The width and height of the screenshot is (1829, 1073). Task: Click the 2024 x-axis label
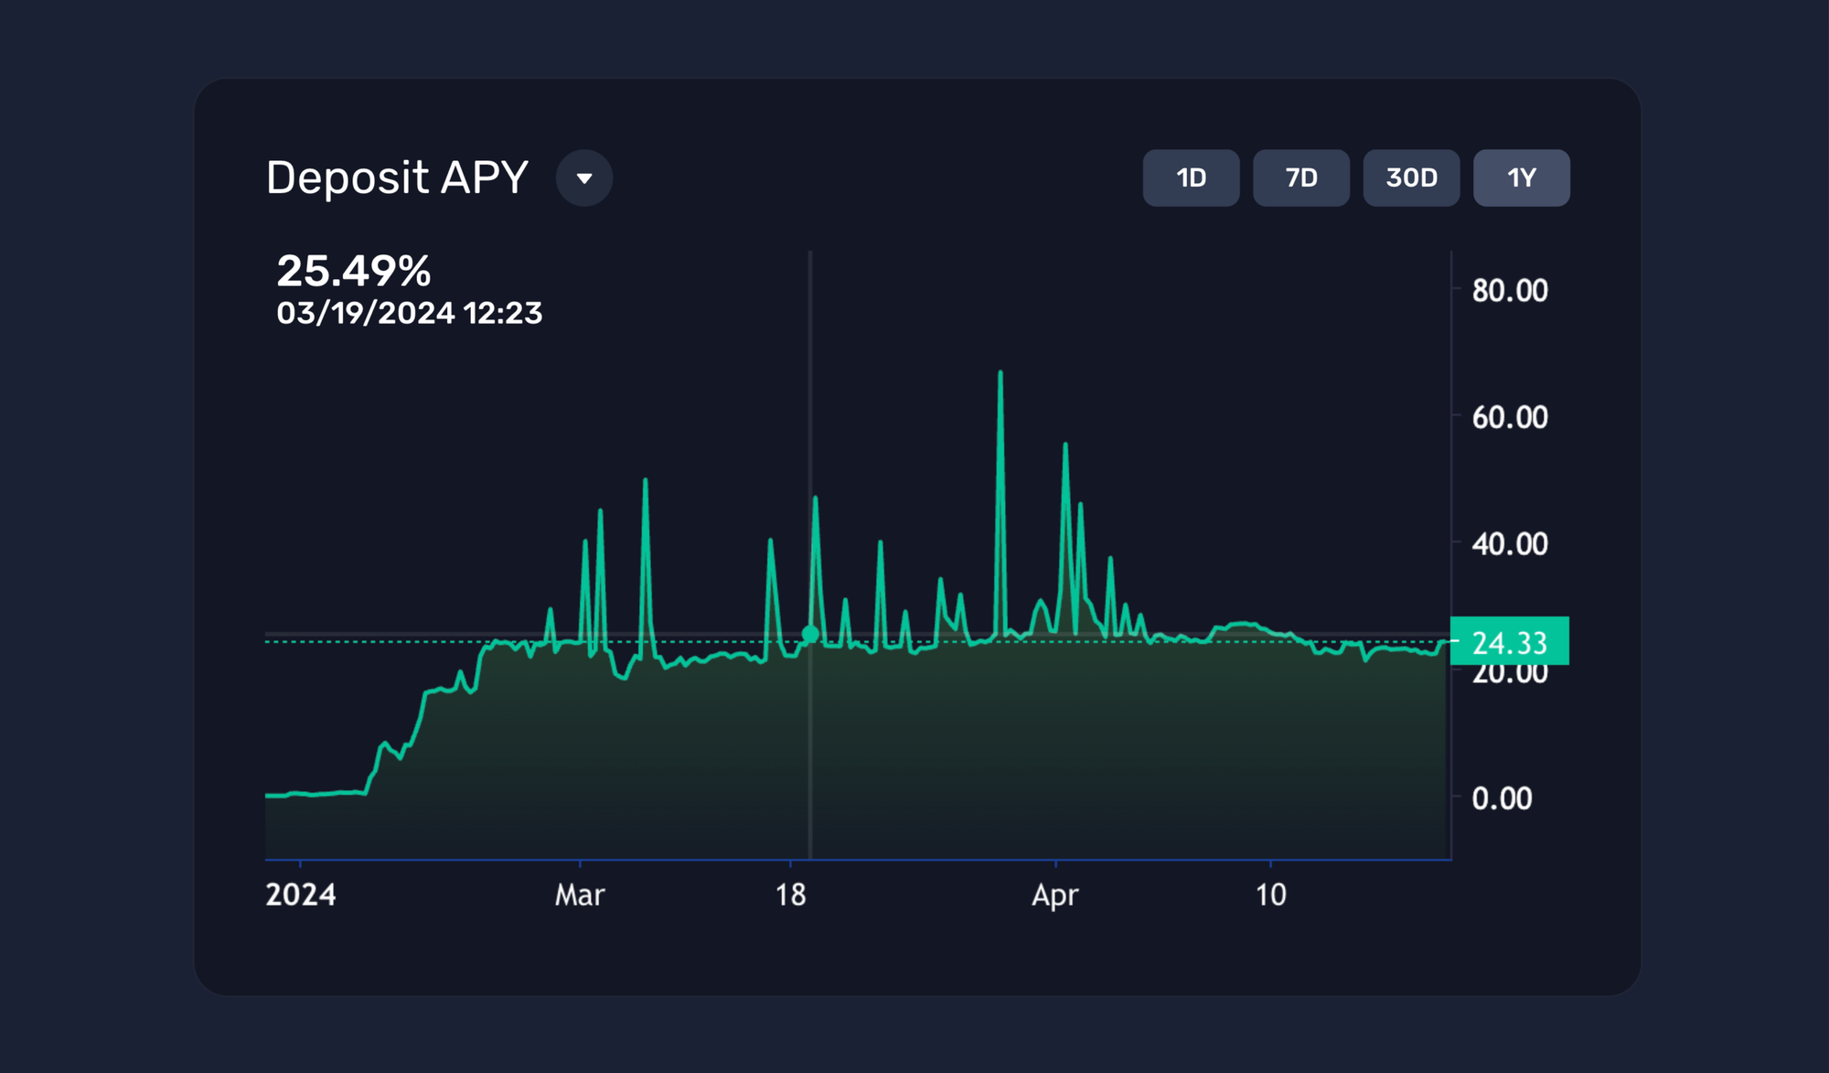coord(301,894)
